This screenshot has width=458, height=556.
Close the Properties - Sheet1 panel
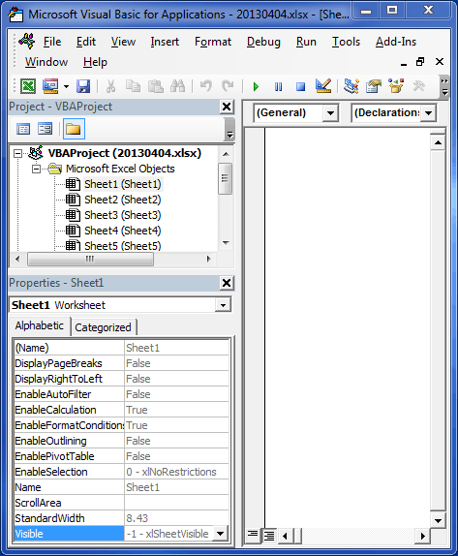(227, 283)
